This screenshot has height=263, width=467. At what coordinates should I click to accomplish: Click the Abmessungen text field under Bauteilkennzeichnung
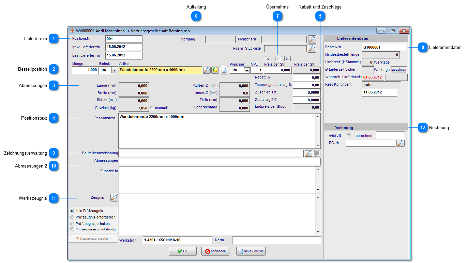point(220,161)
